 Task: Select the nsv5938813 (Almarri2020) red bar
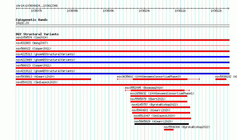53,79
